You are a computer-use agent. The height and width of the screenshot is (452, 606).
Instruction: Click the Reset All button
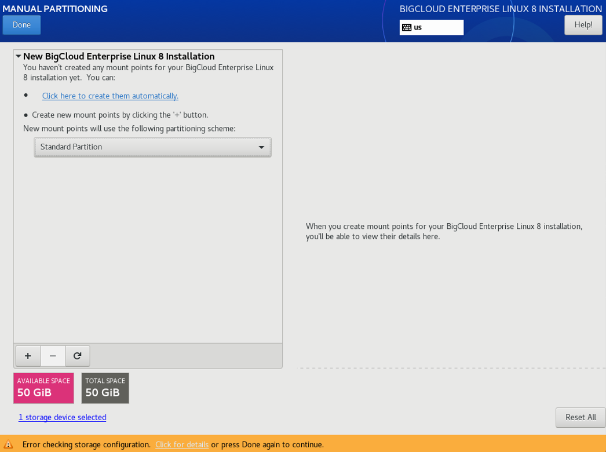(x=581, y=417)
